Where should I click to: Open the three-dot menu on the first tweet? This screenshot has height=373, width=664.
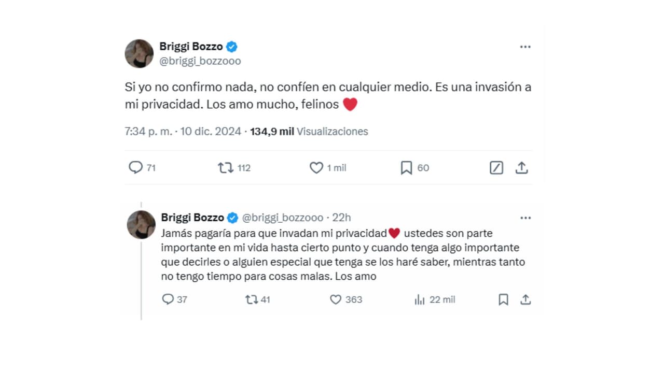coord(525,46)
